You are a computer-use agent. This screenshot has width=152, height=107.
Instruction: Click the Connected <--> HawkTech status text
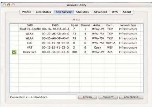pos(29,97)
